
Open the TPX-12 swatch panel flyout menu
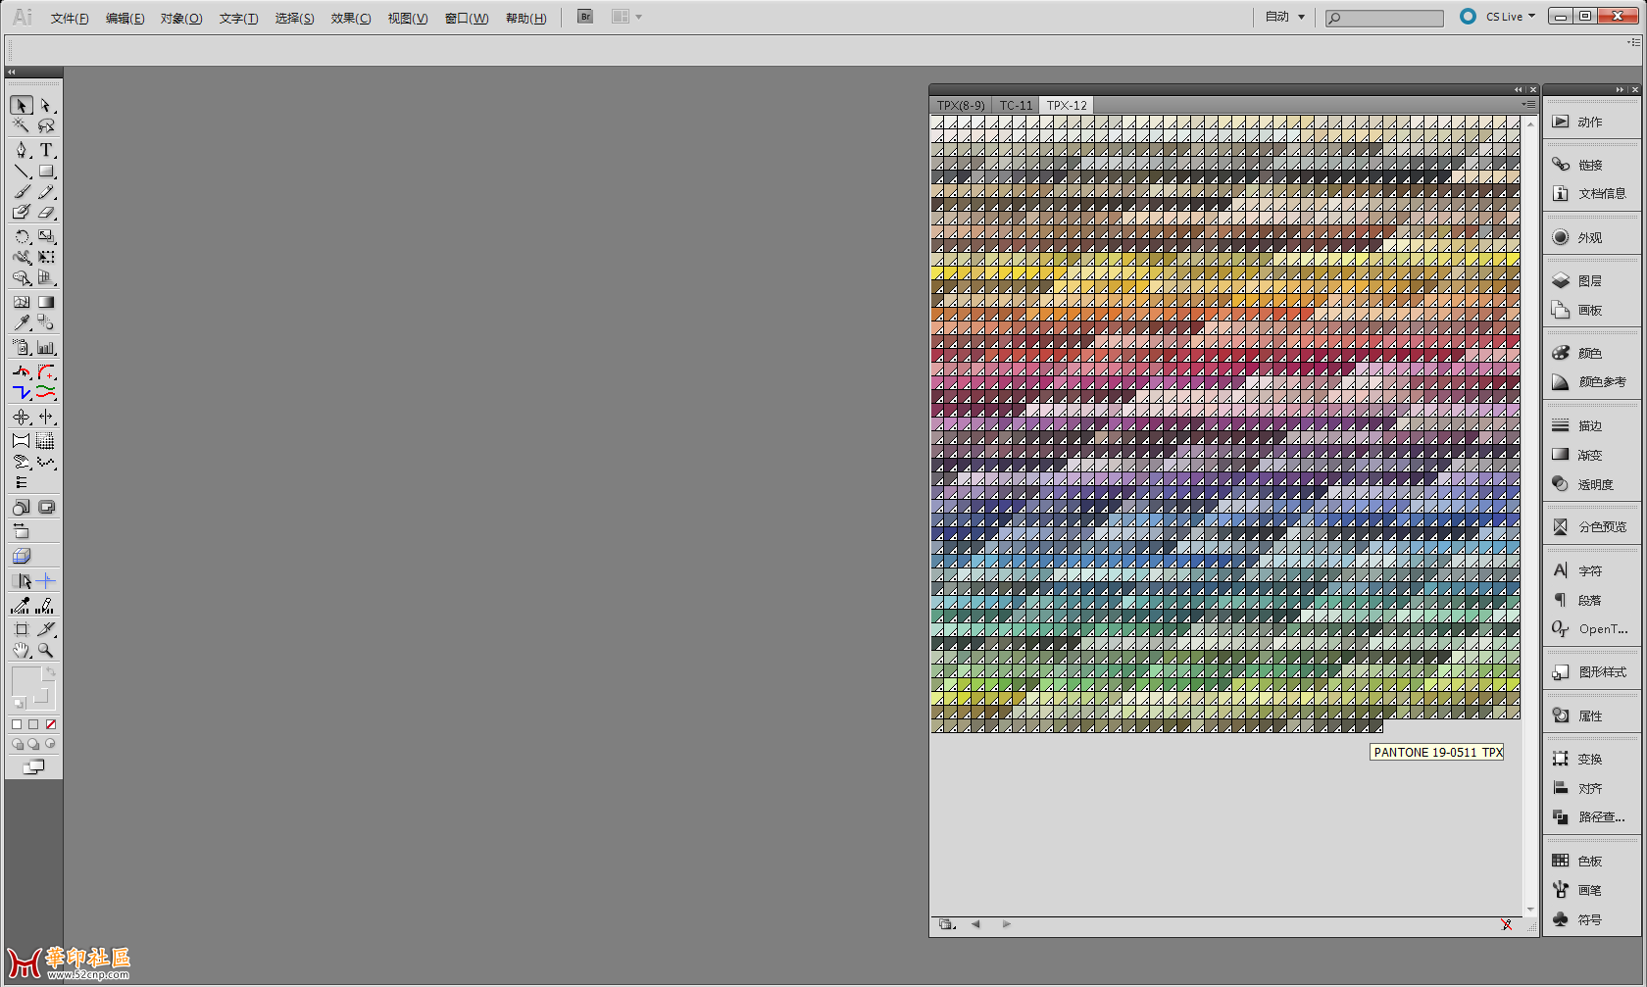pos(1528,105)
